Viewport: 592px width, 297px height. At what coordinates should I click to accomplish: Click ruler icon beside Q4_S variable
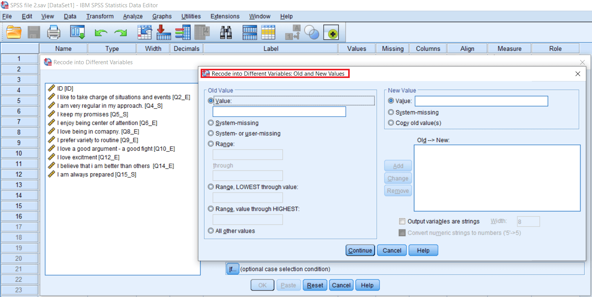[51, 105]
